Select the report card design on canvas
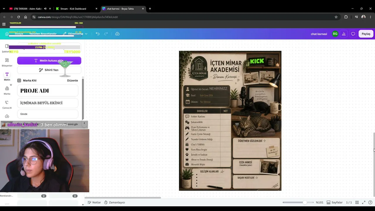375x211 pixels. click(x=230, y=121)
